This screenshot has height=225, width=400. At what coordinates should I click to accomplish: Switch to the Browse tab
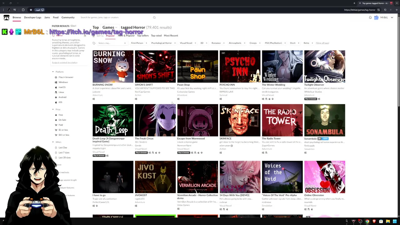point(17,17)
